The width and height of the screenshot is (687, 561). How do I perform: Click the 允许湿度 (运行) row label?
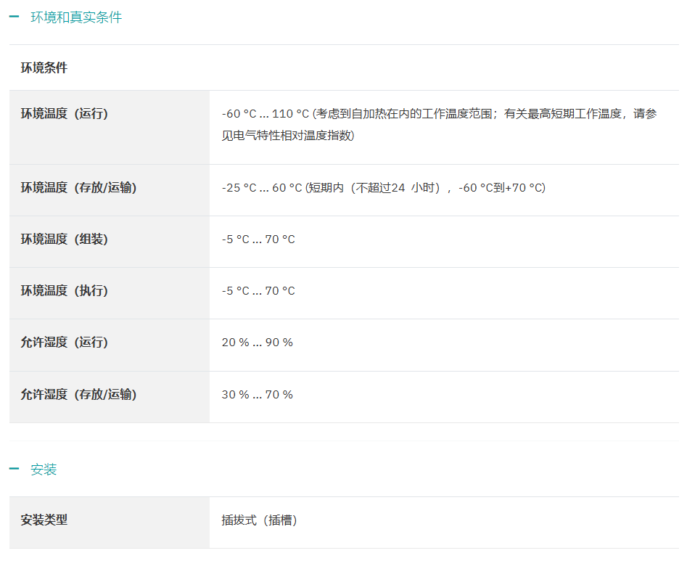tap(64, 342)
